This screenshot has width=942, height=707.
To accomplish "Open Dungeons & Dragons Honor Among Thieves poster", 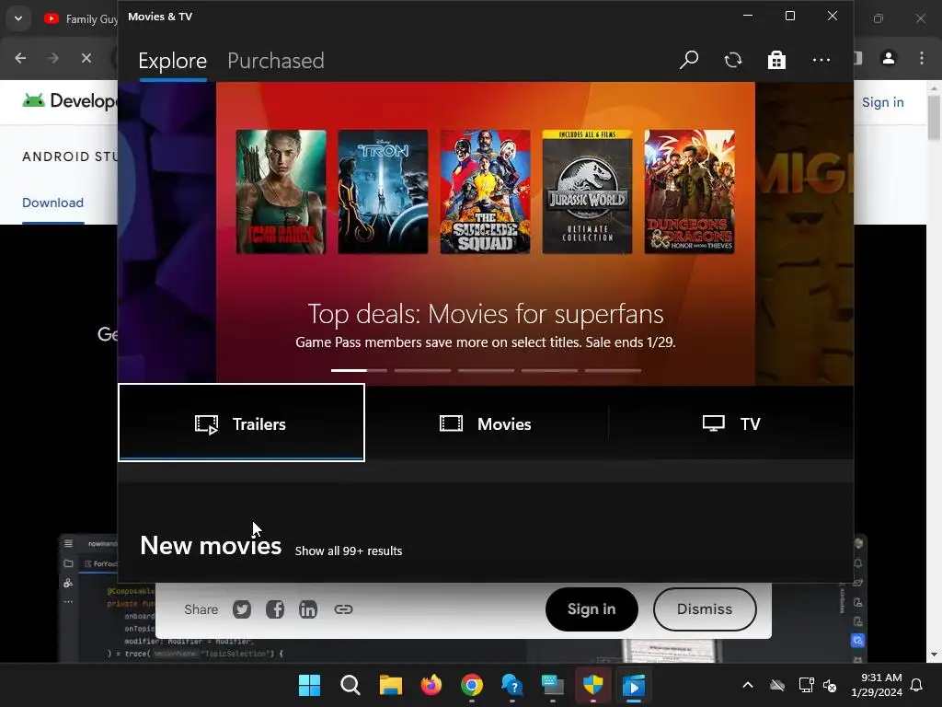I will click(690, 191).
